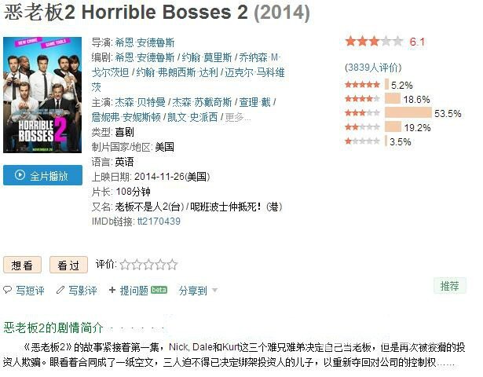483x377 pixels.
Task: Open the 分享到 dropdown arrow
Action: coord(214,290)
